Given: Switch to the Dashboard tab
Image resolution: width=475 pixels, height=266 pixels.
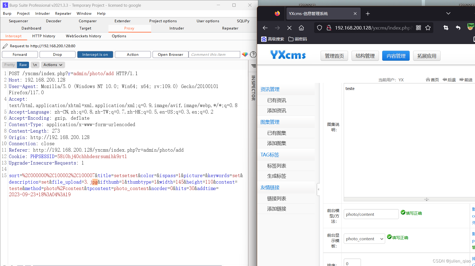Looking at the screenshot, I should 31,28.
